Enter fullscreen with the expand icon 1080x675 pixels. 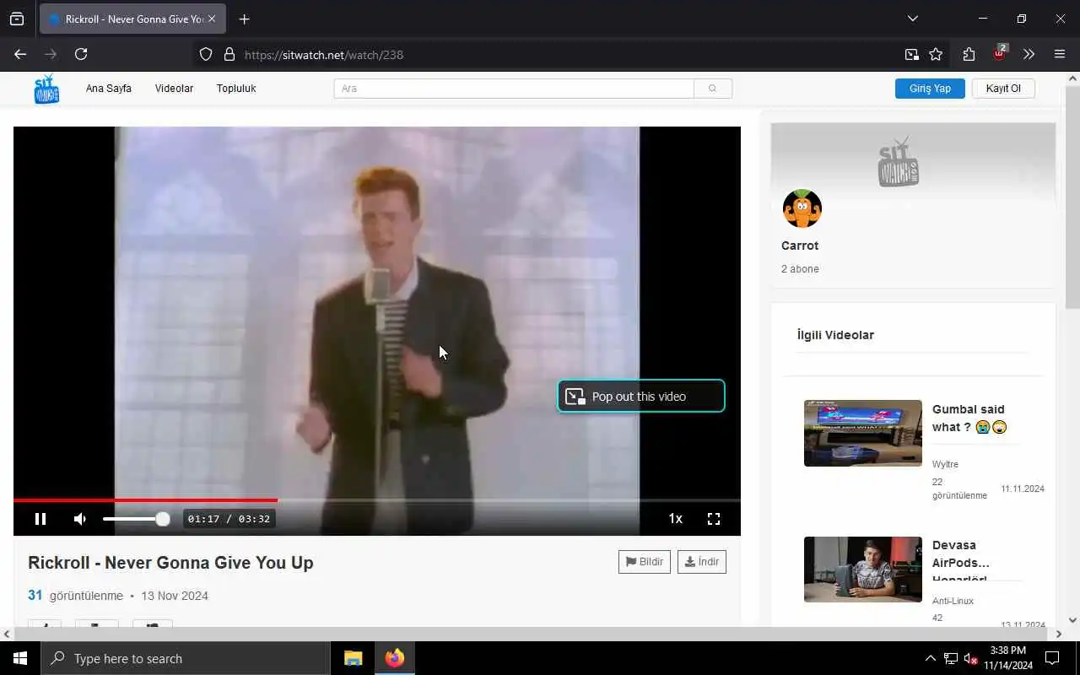click(x=714, y=519)
